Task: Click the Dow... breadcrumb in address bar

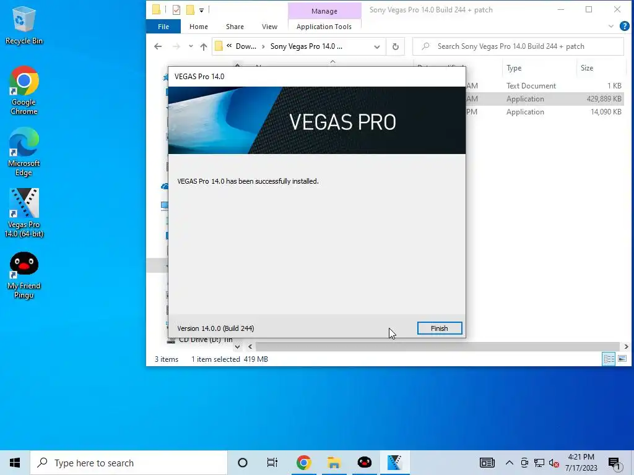Action: point(246,46)
